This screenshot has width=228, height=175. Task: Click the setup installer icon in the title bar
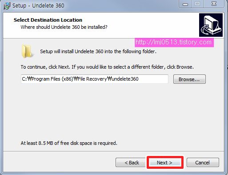tap(7, 6)
